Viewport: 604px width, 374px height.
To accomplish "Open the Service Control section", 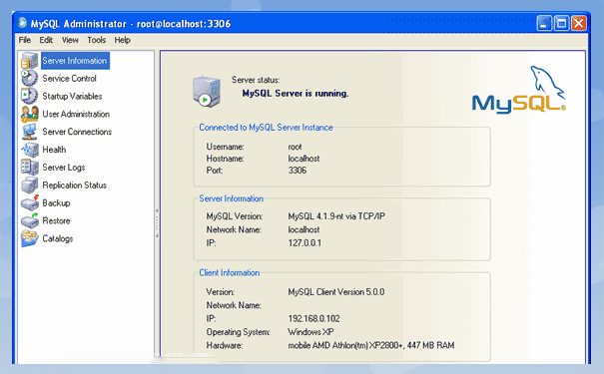I will click(x=69, y=79).
